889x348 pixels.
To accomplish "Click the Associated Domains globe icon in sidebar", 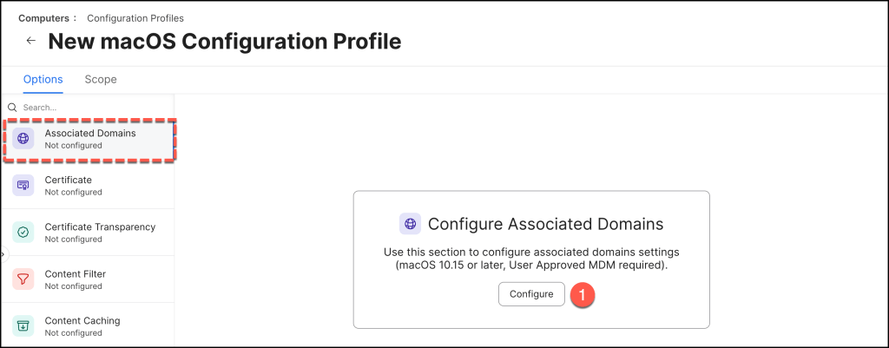I will click(23, 139).
